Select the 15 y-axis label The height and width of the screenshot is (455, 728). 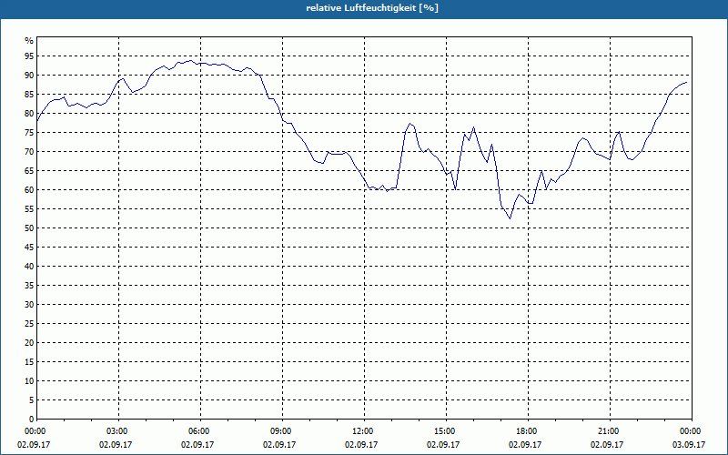pos(29,361)
